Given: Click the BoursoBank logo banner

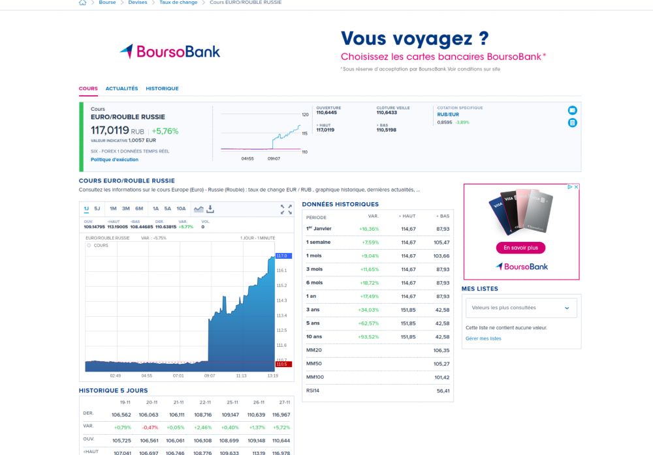Looking at the screenshot, I should click(170, 51).
